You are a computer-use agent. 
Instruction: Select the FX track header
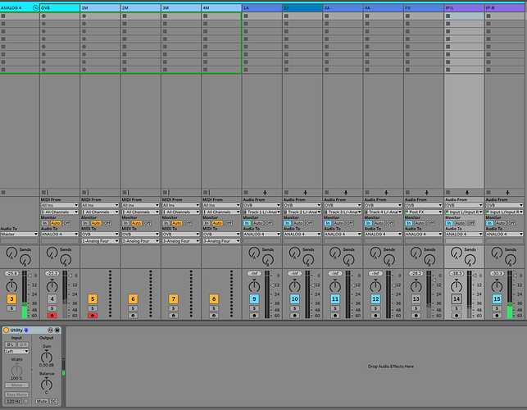coord(423,7)
